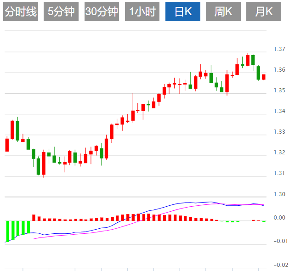Switch to the 分时线 tab
The height and width of the screenshot is (271, 295).
(x=21, y=12)
